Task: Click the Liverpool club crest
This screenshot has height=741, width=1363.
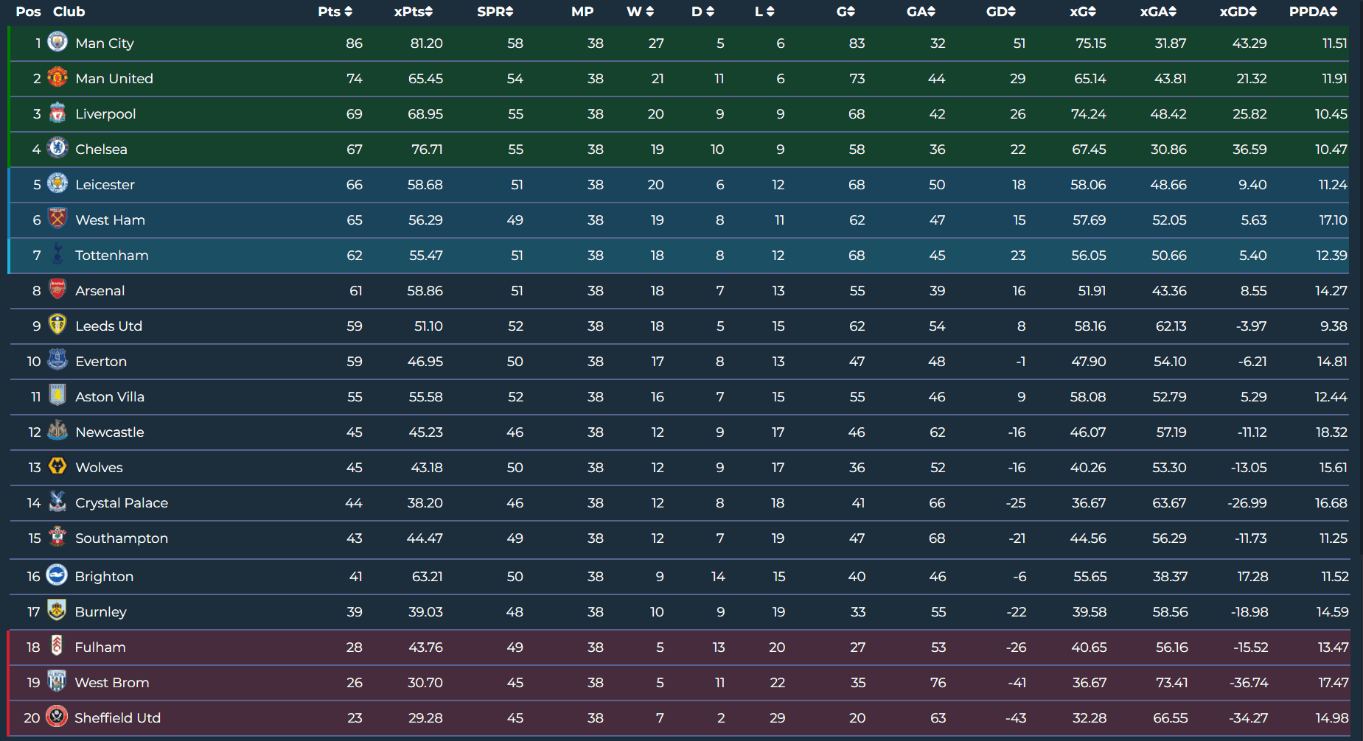Action: 57,113
